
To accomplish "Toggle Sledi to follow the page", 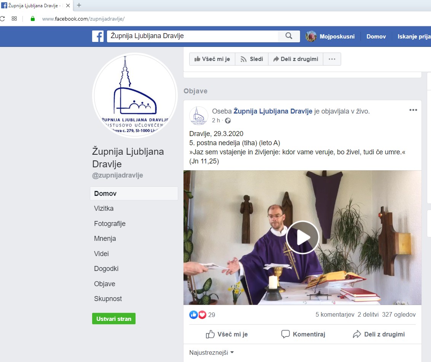I will point(252,59).
